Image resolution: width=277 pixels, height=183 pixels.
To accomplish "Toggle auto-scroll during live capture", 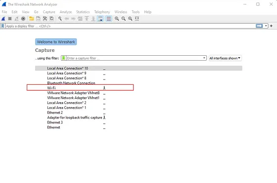I will point(100,18).
